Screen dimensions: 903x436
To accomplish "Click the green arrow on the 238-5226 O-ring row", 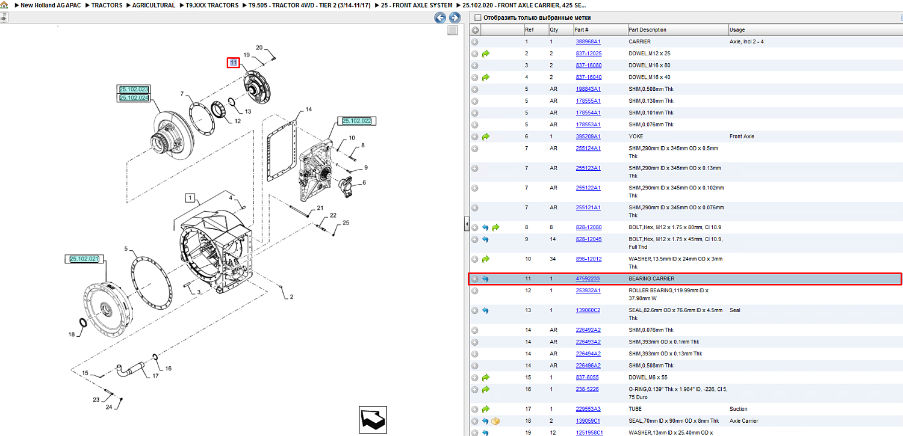I will (486, 390).
